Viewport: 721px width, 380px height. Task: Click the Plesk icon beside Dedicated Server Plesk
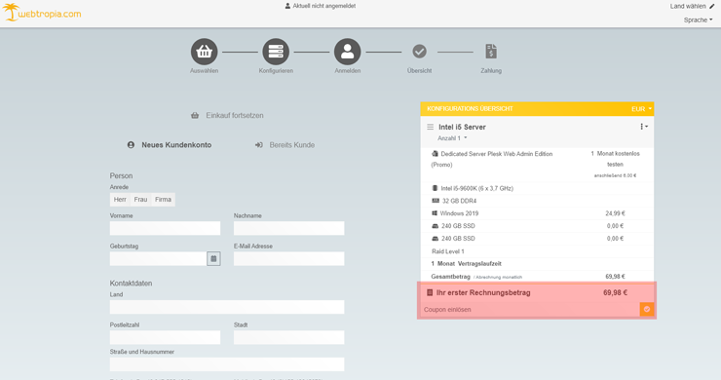pyautogui.click(x=435, y=154)
